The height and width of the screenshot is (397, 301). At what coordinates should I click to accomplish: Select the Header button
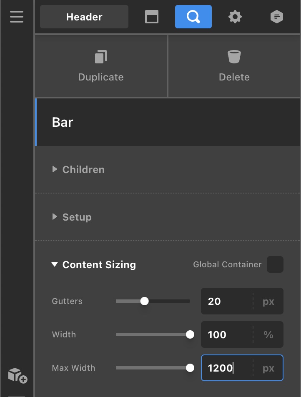point(84,17)
